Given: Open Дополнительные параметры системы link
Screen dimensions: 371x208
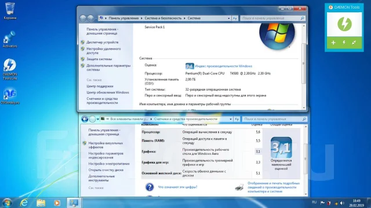Looking at the screenshot, I should 108,68.
